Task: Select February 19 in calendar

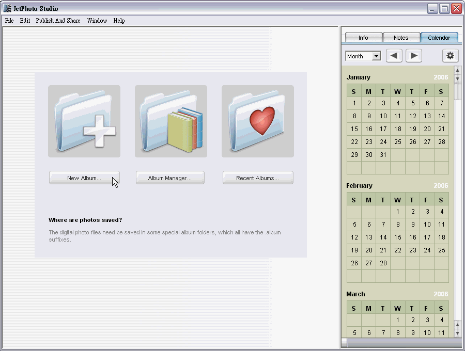Action: click(x=354, y=250)
